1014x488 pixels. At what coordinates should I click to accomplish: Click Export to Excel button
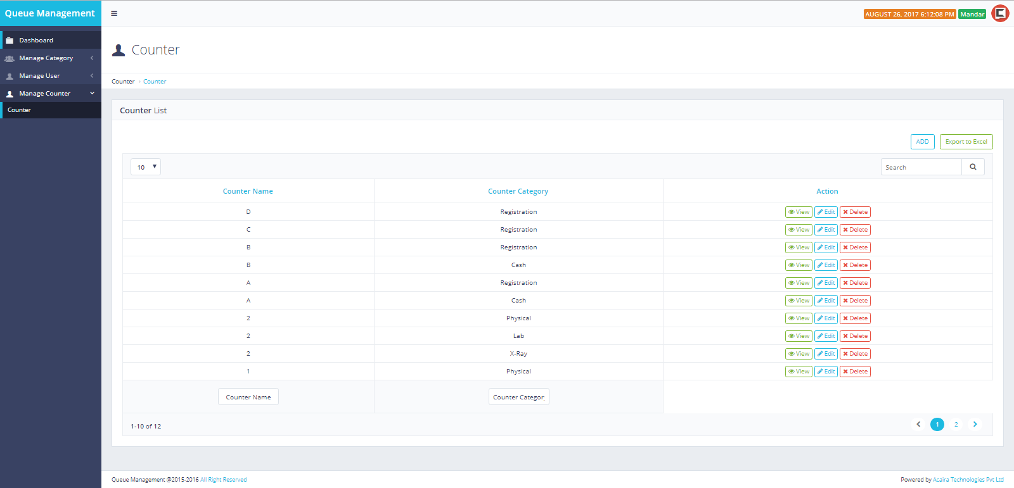(x=966, y=142)
